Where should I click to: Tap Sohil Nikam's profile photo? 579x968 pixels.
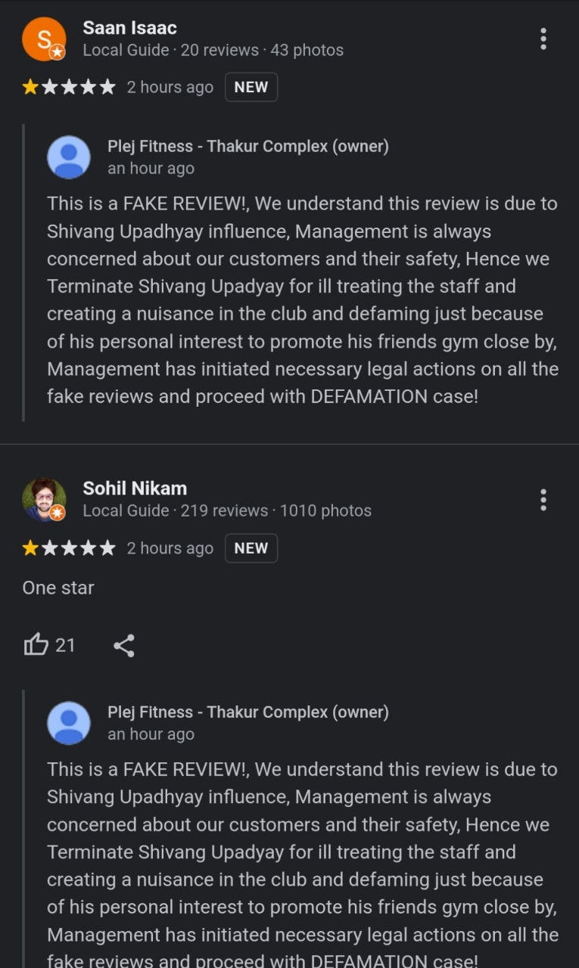pos(44,500)
